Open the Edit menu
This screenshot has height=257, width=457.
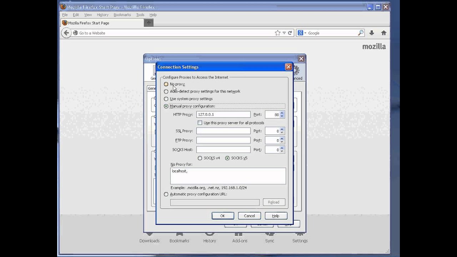tap(76, 15)
